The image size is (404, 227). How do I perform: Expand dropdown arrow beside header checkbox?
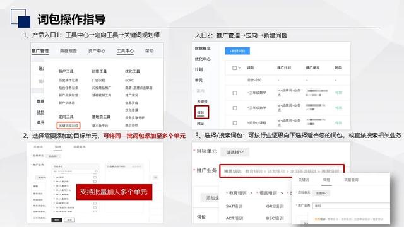(x=239, y=68)
